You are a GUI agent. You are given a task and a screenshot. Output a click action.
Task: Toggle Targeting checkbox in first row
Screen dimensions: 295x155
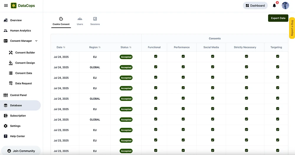278,56
